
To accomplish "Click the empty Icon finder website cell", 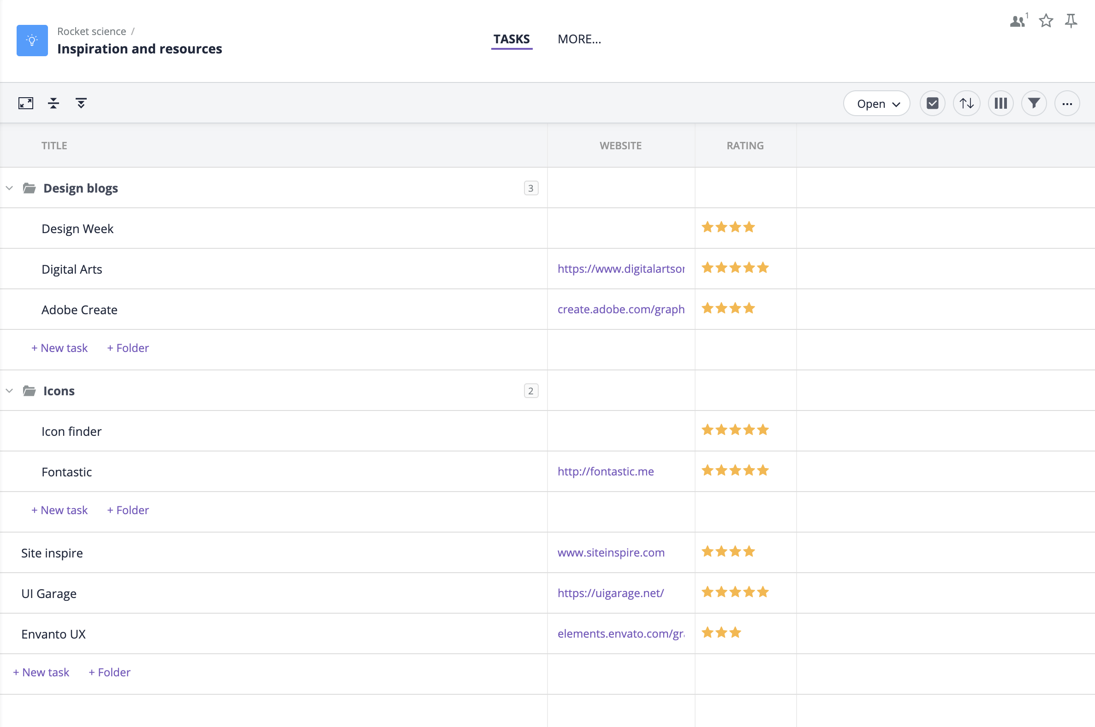I will 621,431.
